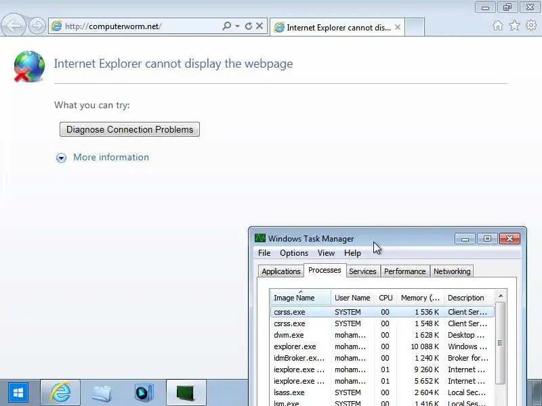Click the 10 088 K memory value
The height and width of the screenshot is (406, 542).
tap(425, 346)
